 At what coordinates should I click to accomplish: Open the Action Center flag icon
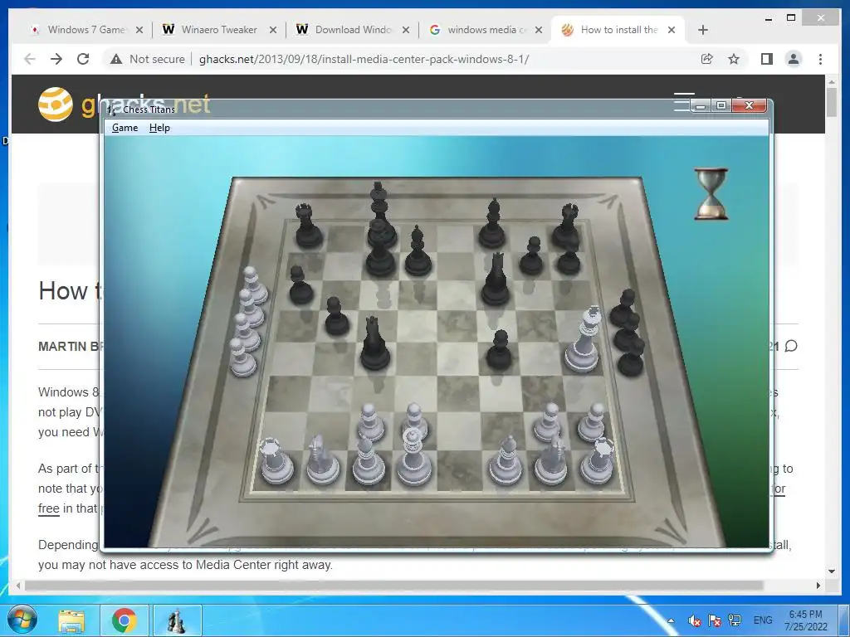[x=715, y=620]
